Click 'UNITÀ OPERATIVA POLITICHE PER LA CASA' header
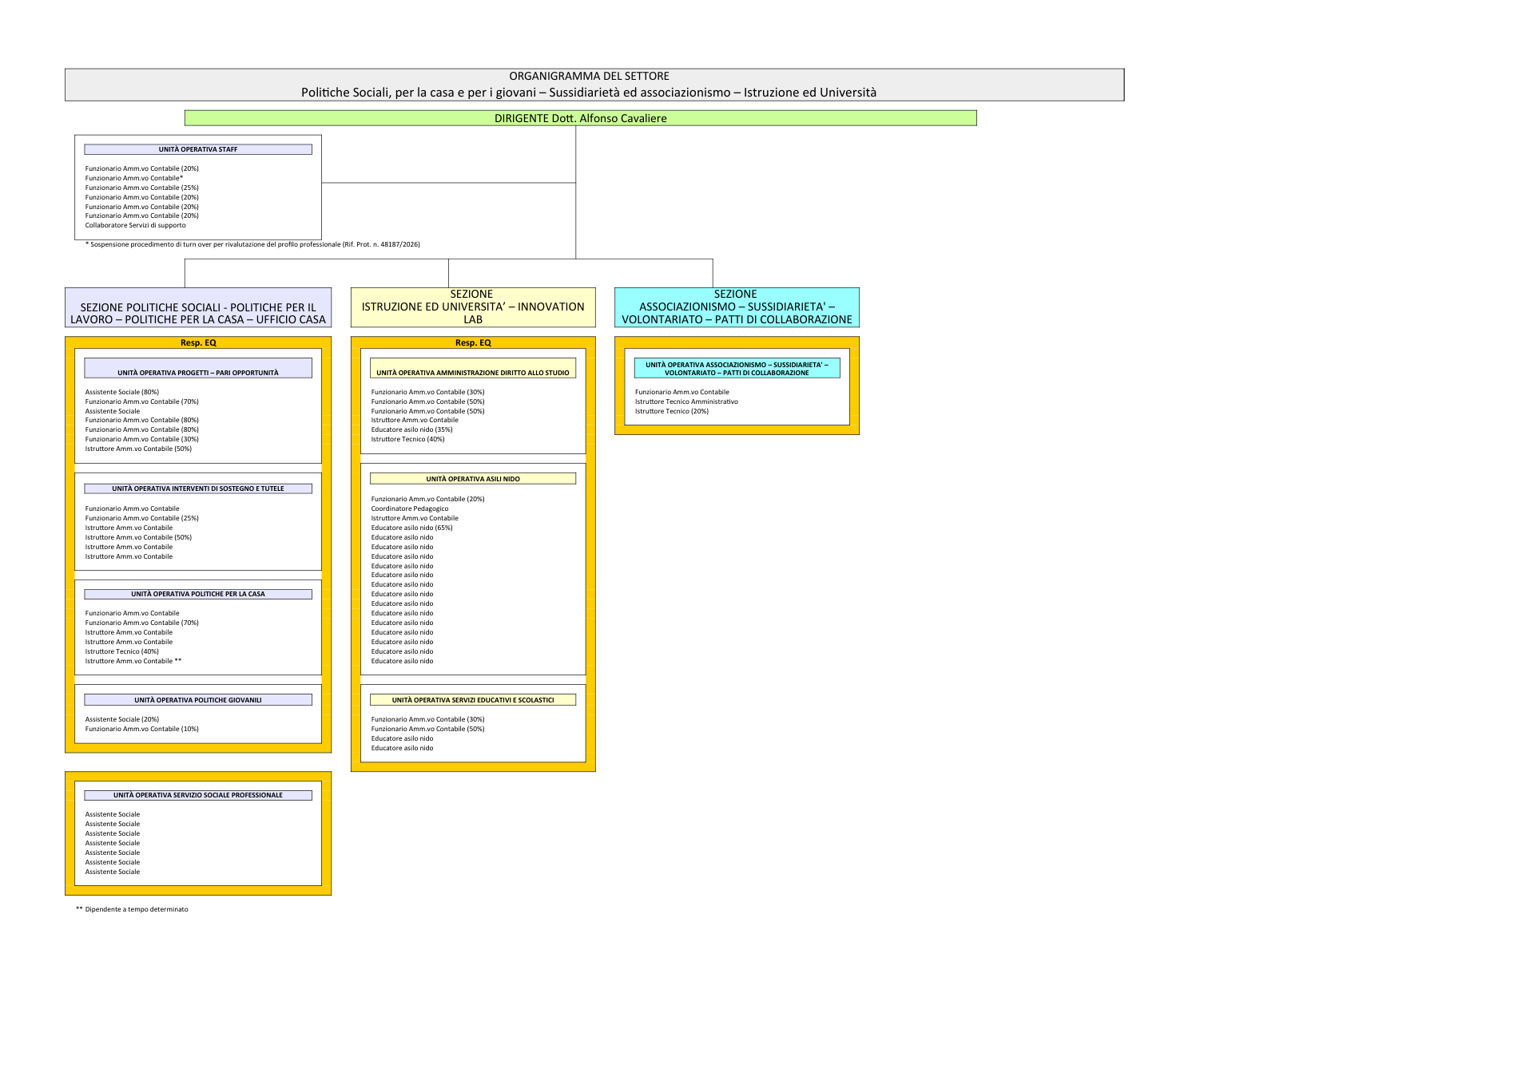 pyautogui.click(x=198, y=594)
